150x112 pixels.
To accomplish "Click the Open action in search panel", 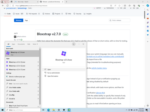I will 64,70.
